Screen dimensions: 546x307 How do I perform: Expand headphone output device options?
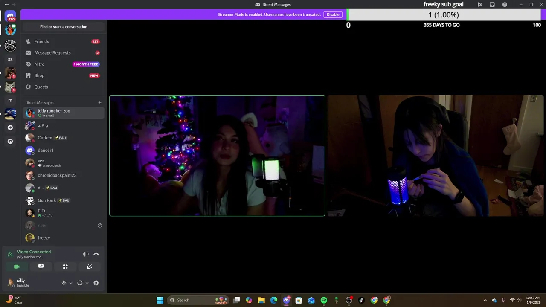87,283
